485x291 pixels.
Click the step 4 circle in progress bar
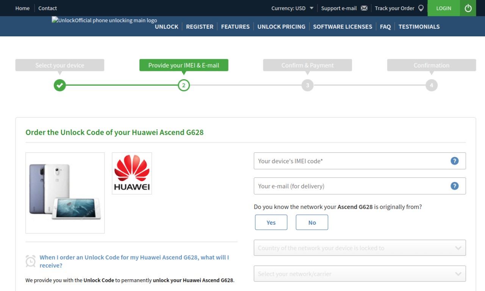pyautogui.click(x=432, y=85)
